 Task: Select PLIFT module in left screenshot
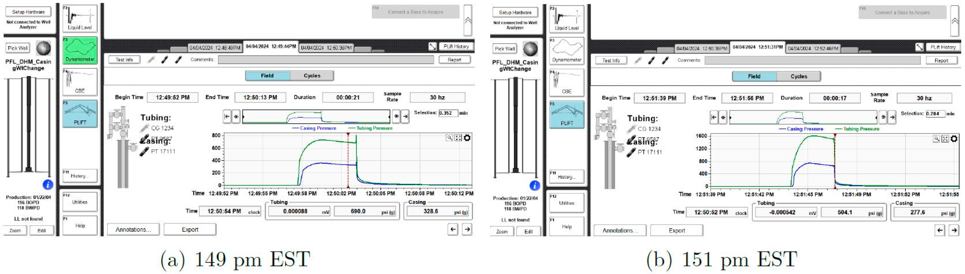[x=80, y=114]
